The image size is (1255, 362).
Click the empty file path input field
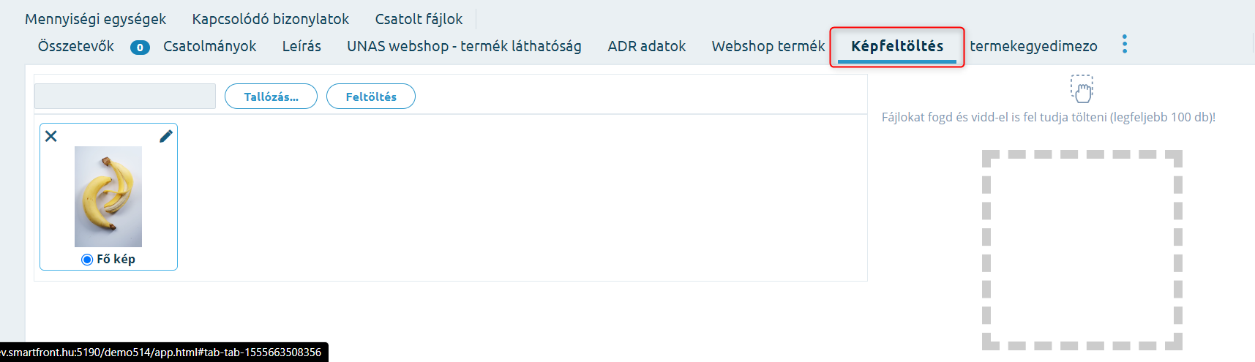click(x=125, y=97)
